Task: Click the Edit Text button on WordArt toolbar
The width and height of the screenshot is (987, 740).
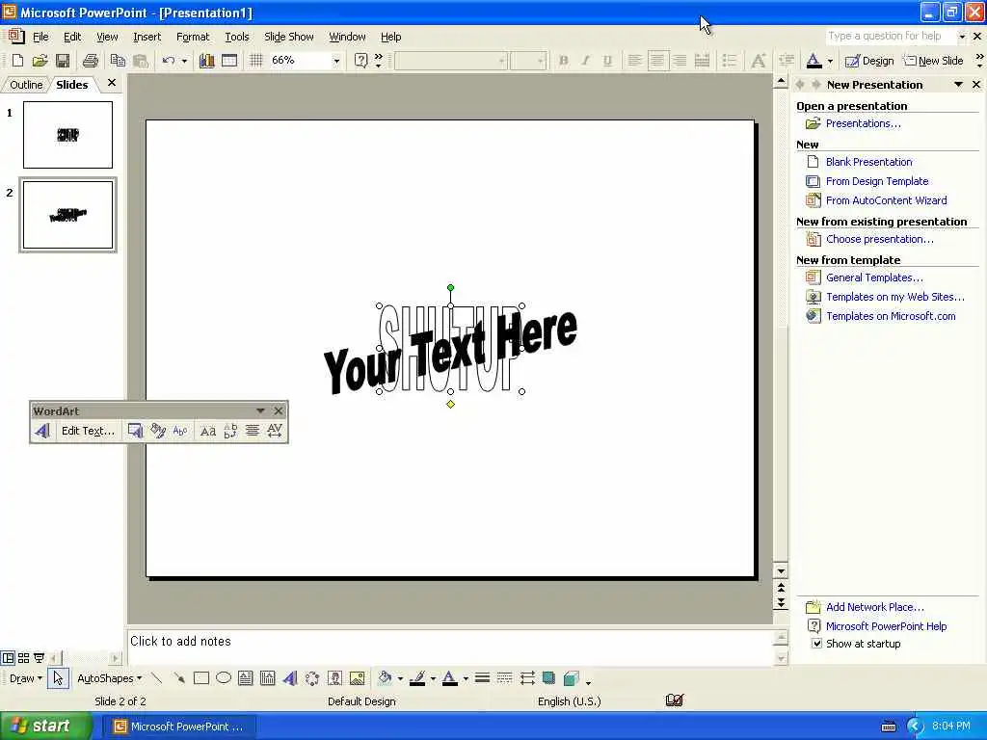Action: 88,431
